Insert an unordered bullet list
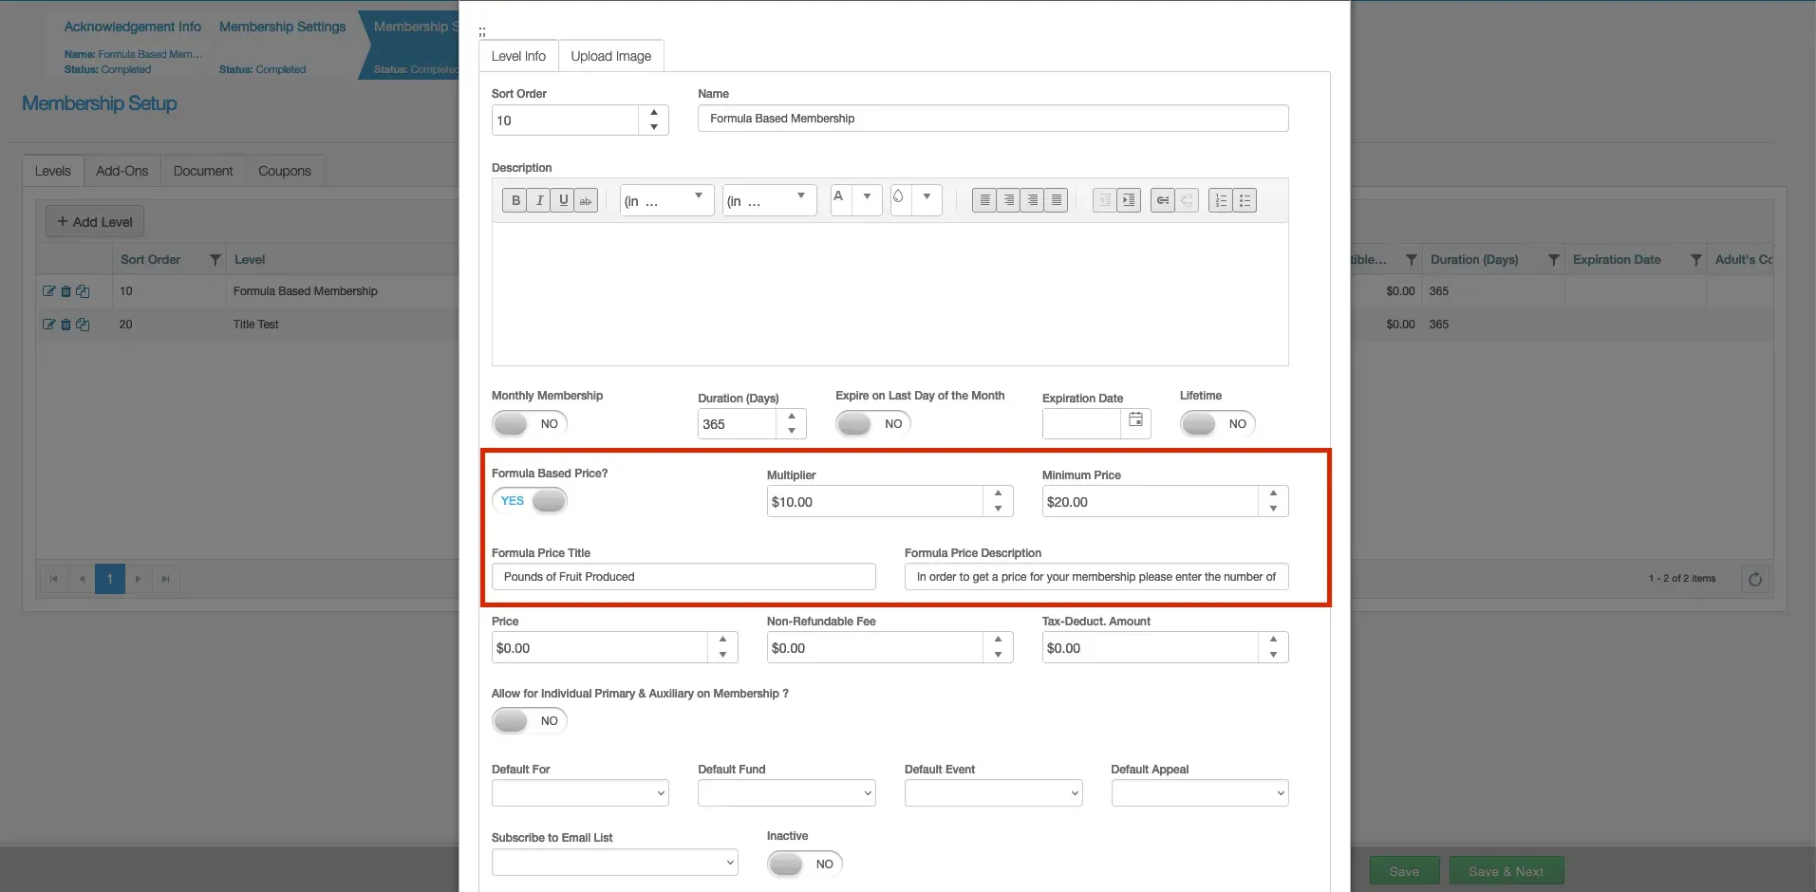The width and height of the screenshot is (1816, 892). (x=1245, y=200)
